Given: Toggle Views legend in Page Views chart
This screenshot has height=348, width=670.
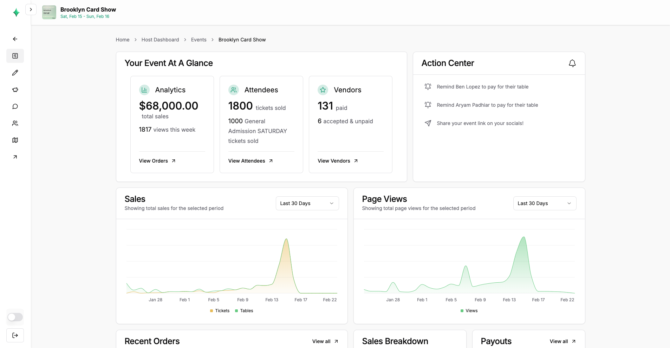Looking at the screenshot, I should [x=469, y=311].
